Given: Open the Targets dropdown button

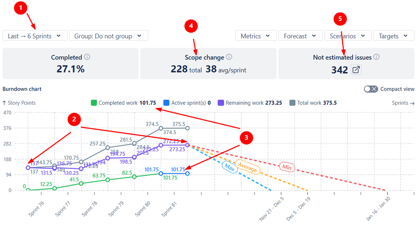Looking at the screenshot, I should tap(393, 36).
